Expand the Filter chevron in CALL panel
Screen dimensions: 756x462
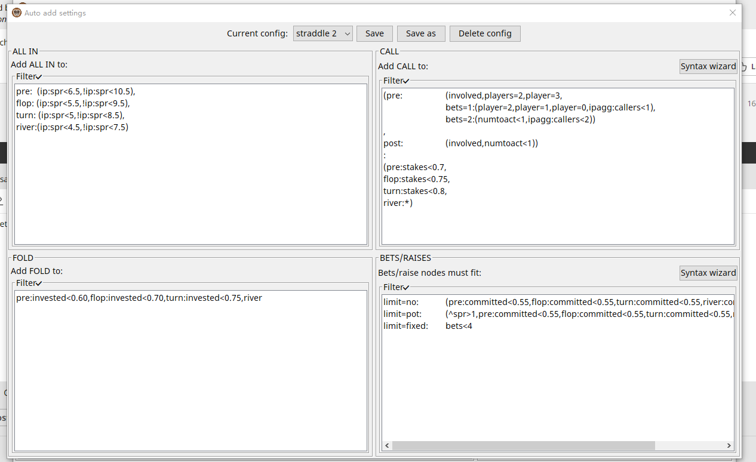point(406,81)
